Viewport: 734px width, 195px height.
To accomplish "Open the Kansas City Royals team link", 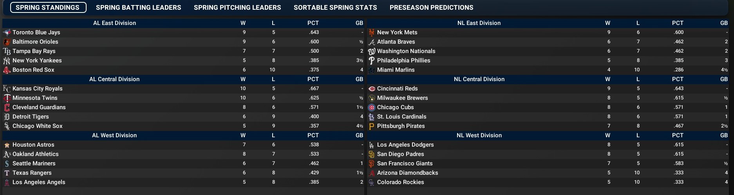I will click(38, 89).
